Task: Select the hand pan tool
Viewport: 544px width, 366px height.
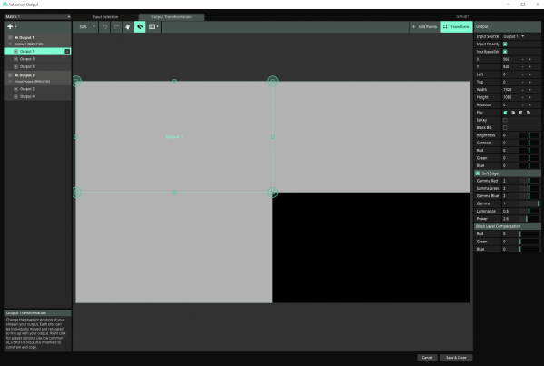Action: click(128, 26)
